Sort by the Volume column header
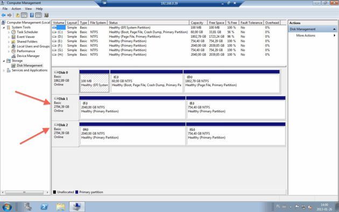The width and height of the screenshot is (339, 212). [x=58, y=23]
